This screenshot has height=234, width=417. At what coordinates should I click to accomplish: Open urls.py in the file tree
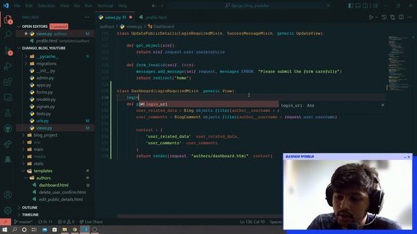click(42, 121)
